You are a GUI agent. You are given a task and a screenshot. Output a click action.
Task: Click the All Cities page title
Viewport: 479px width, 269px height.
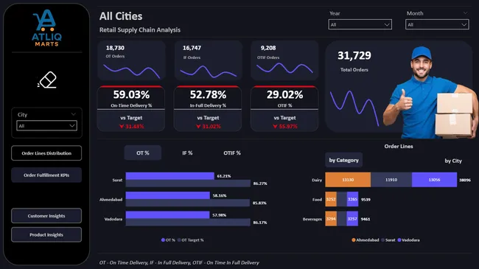pos(121,16)
